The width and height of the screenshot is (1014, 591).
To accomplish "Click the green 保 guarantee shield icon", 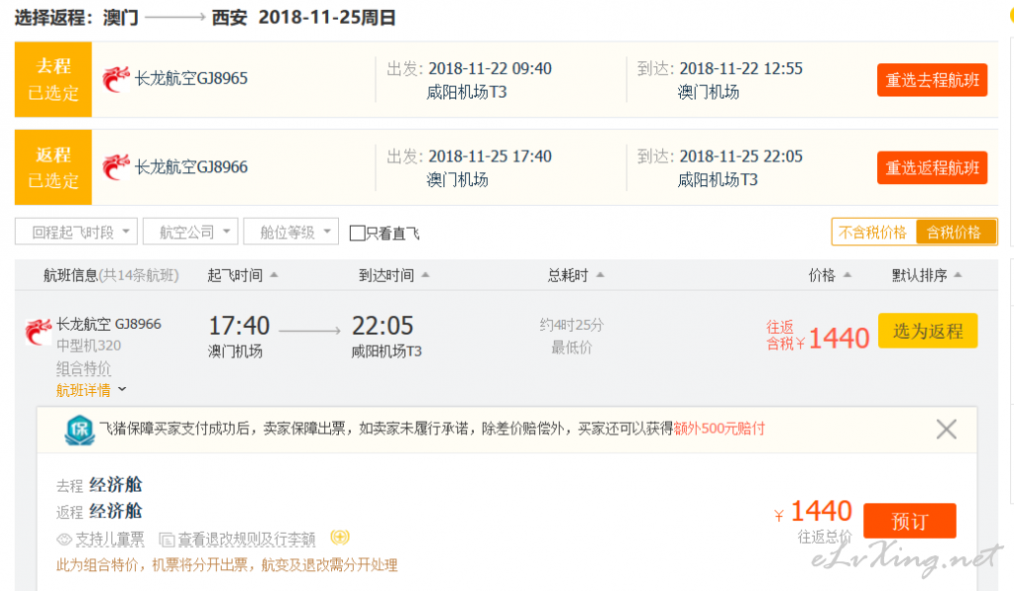I will 79,430.
